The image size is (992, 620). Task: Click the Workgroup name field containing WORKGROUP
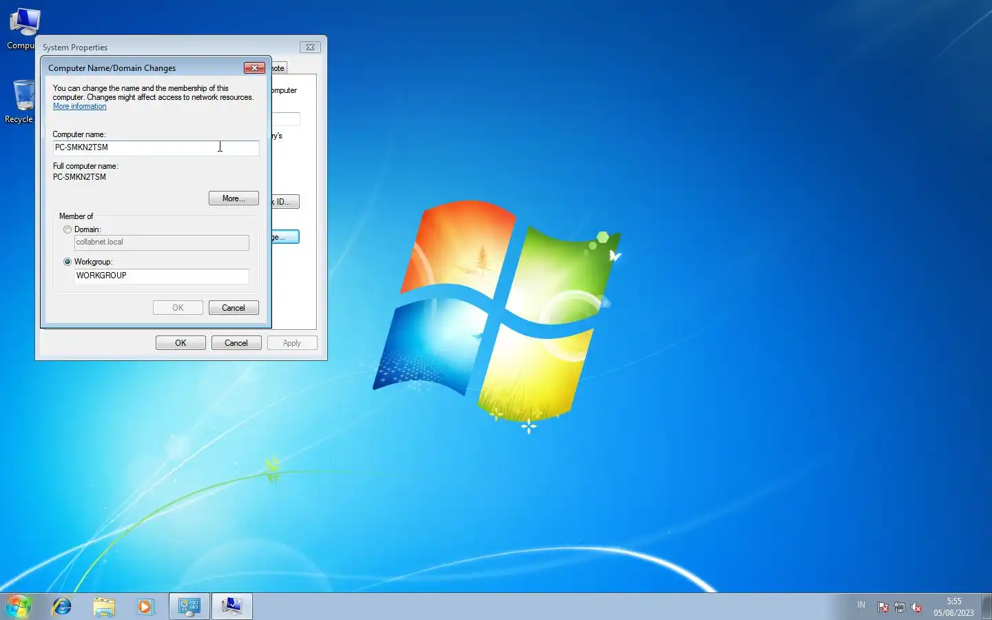162,276
